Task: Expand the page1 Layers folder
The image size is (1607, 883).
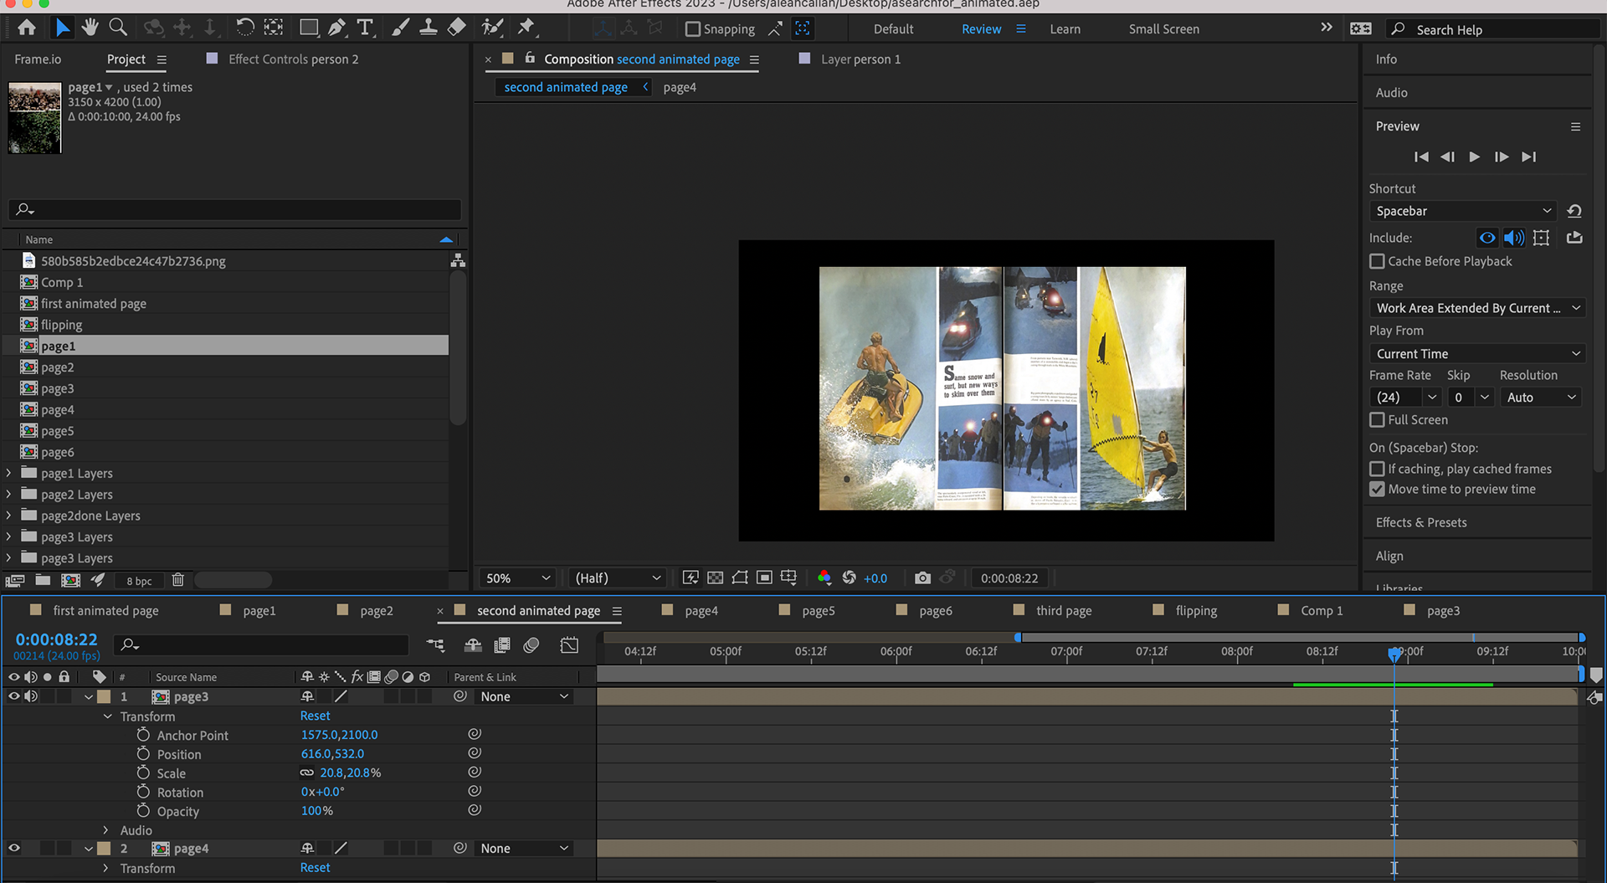Action: click(x=9, y=473)
